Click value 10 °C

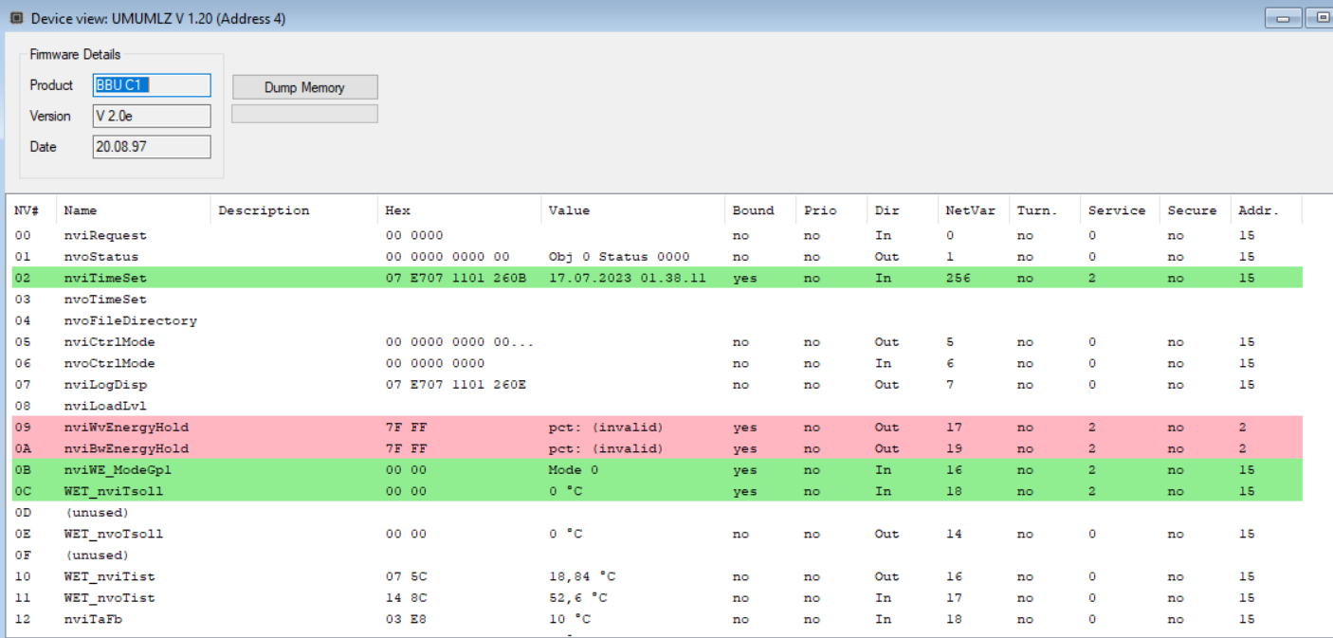pyautogui.click(x=569, y=619)
